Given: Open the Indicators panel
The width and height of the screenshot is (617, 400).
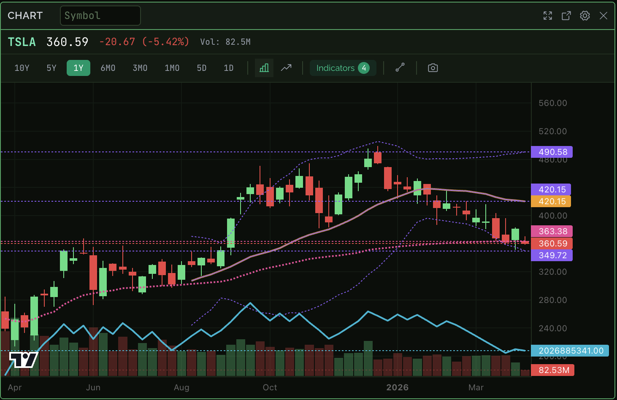Looking at the screenshot, I should [x=343, y=68].
